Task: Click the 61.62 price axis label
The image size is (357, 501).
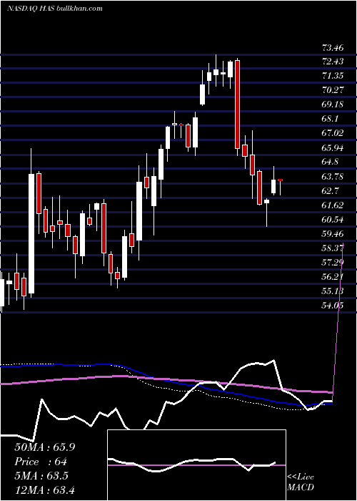Action: coord(333,205)
